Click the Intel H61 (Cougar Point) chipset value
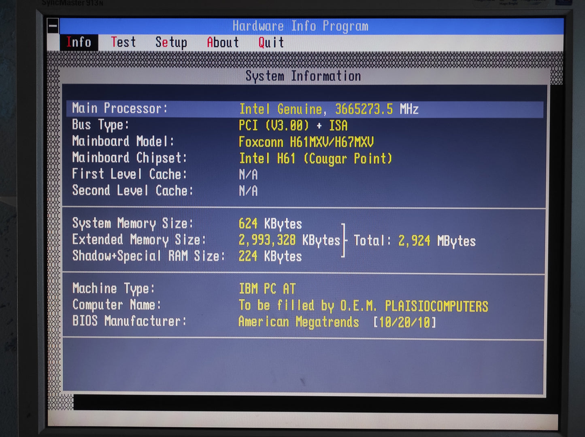Viewport: 585px width, 437px height. click(315, 158)
